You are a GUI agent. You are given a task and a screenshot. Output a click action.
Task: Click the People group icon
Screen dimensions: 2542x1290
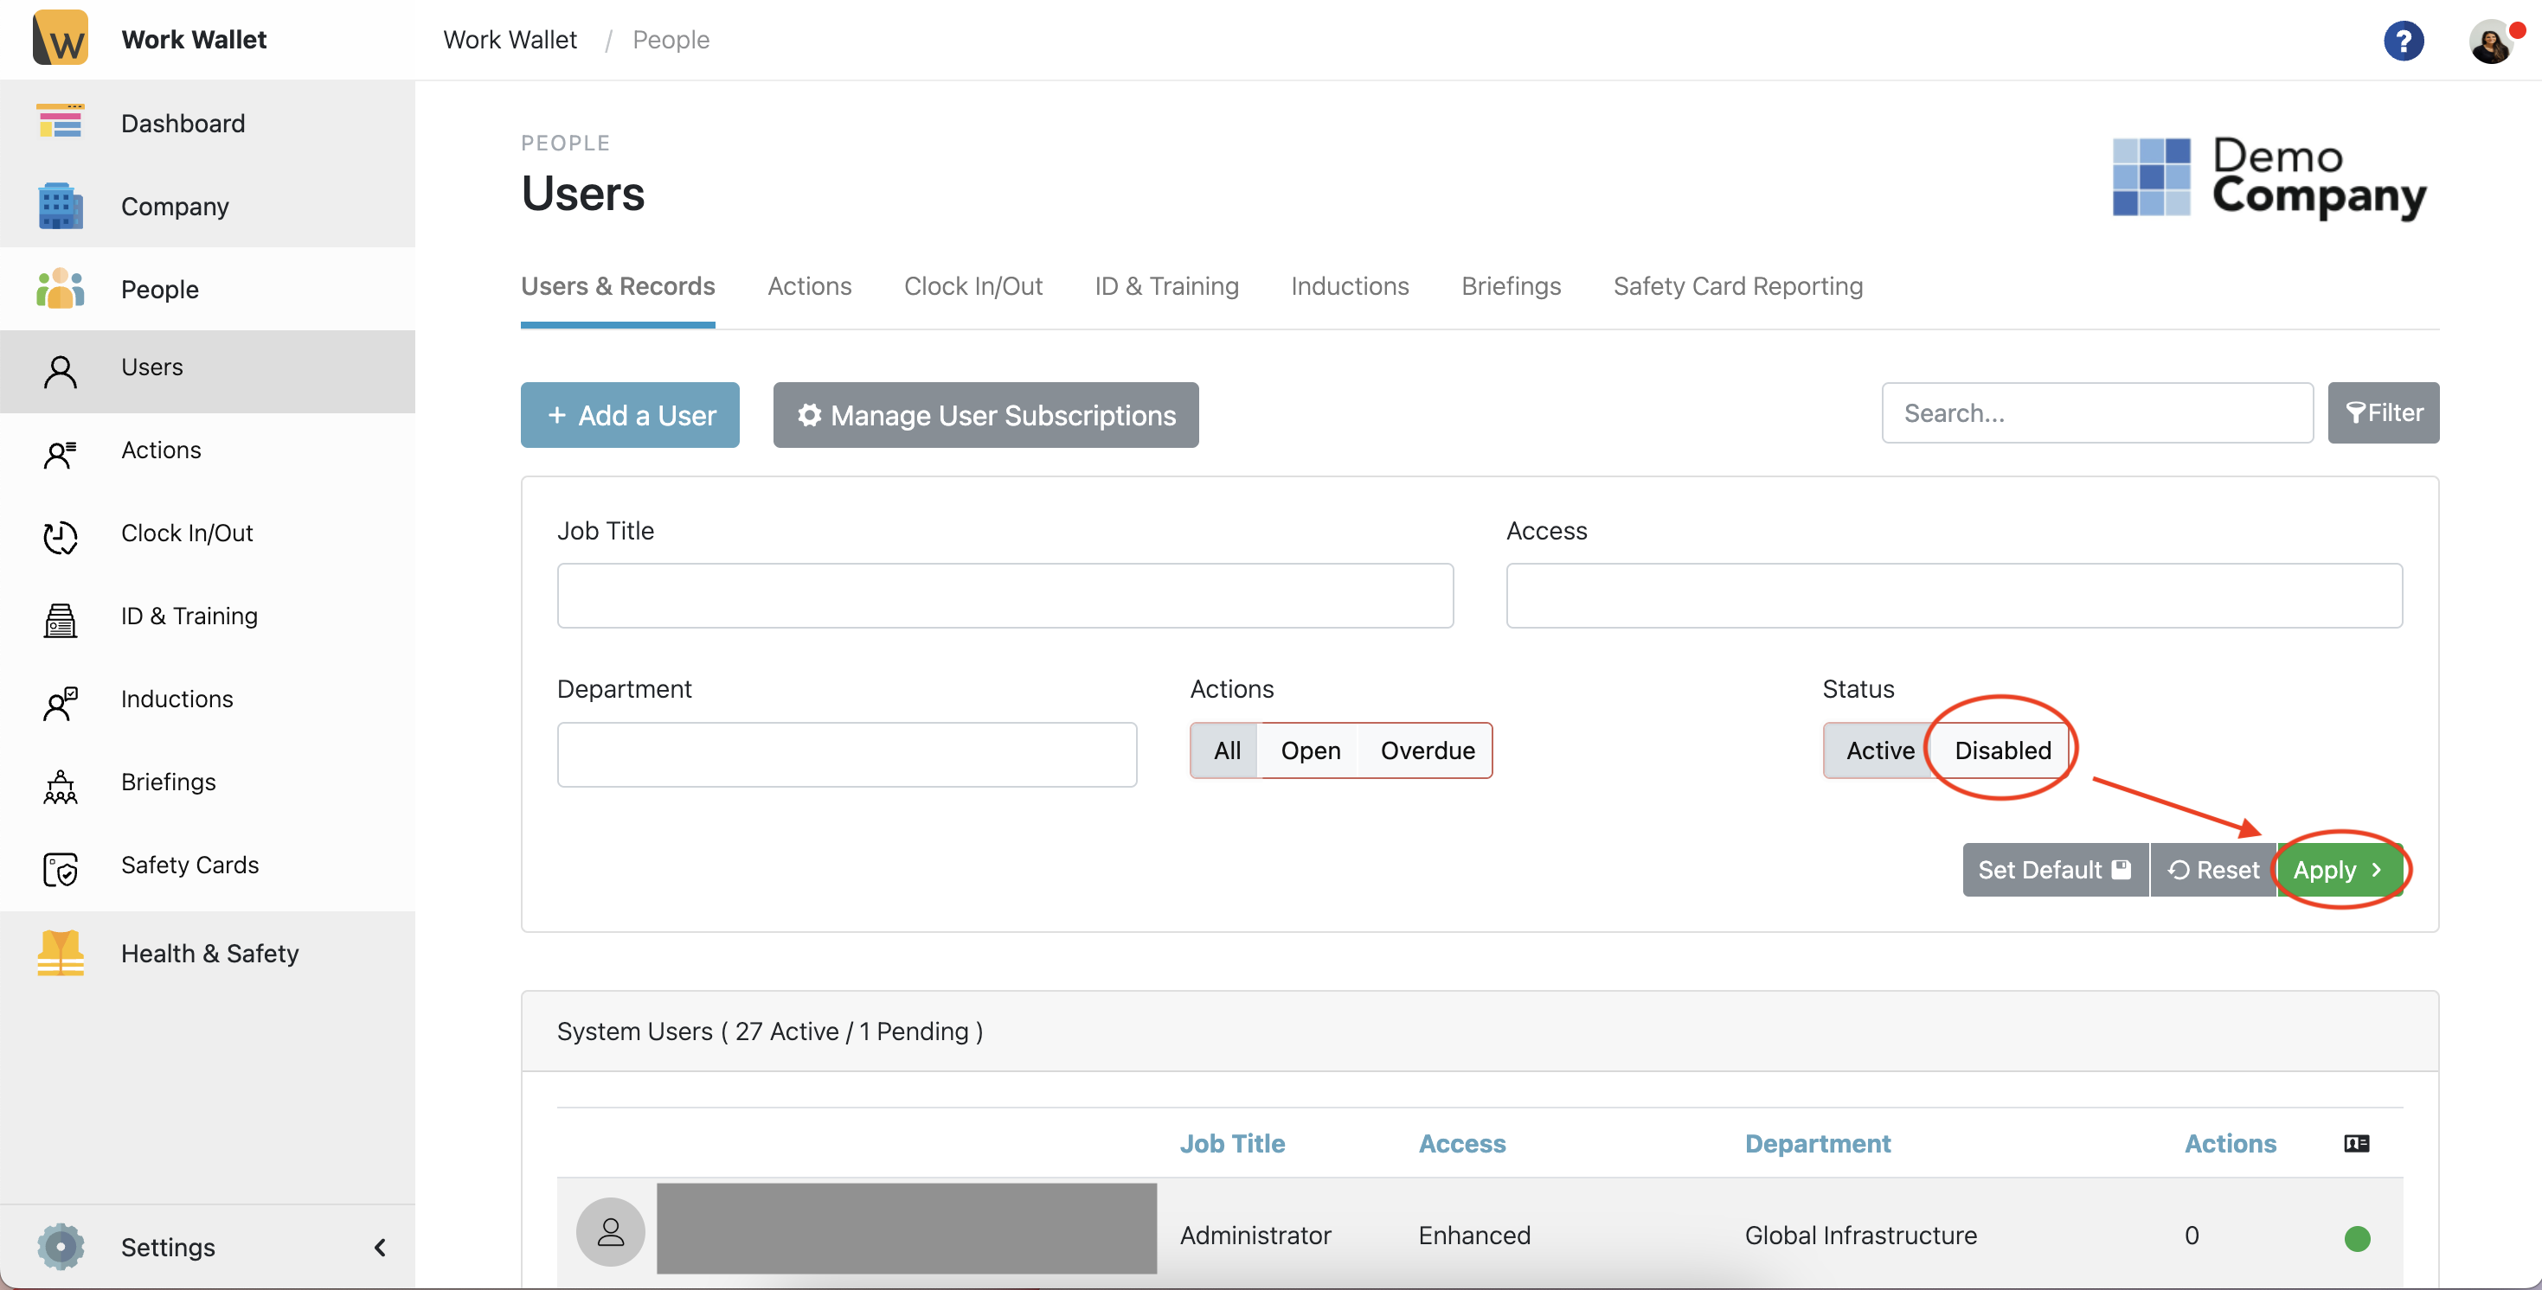click(x=61, y=288)
